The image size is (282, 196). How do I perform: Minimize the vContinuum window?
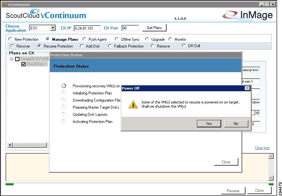[x=262, y=5]
